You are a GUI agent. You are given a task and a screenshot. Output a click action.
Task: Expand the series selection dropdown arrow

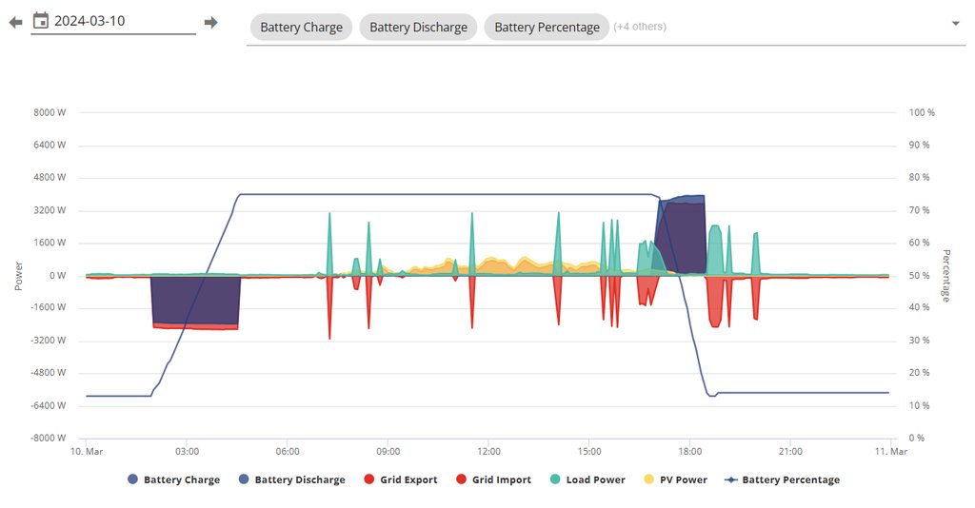tap(956, 25)
